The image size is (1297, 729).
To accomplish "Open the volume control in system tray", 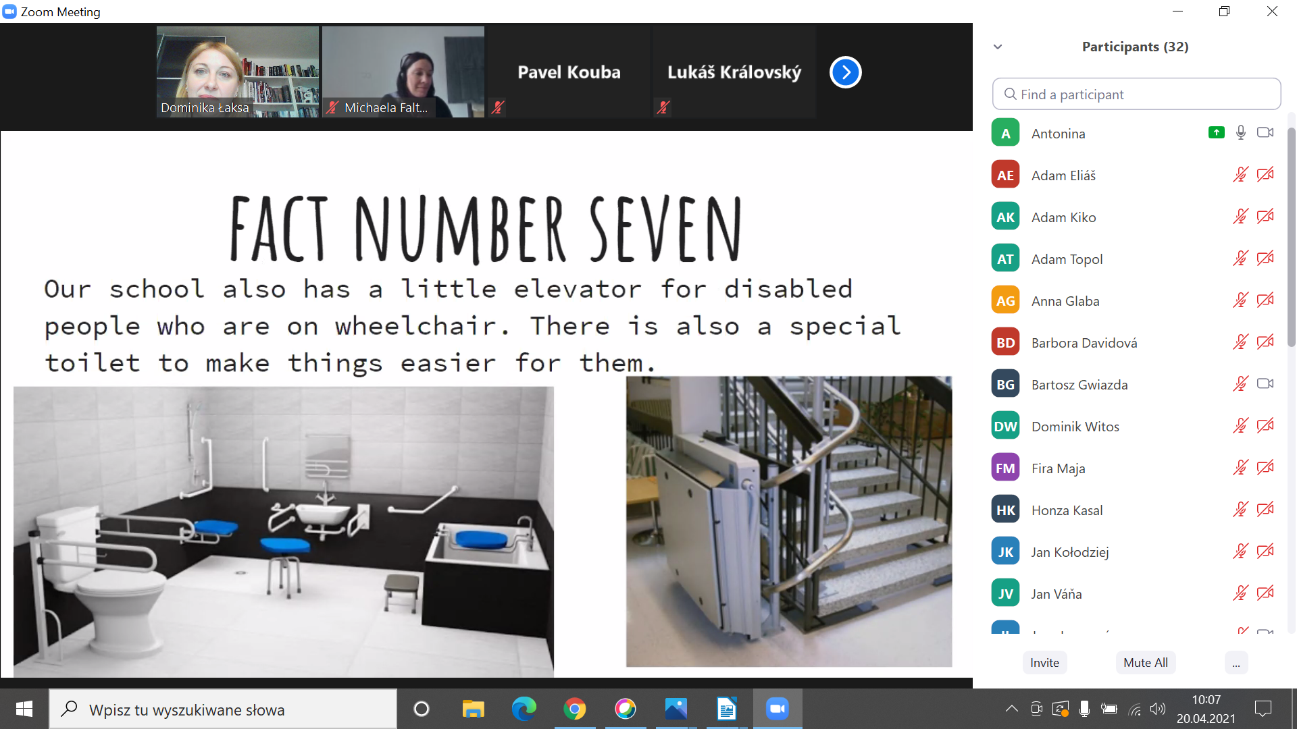I will pos(1158,709).
